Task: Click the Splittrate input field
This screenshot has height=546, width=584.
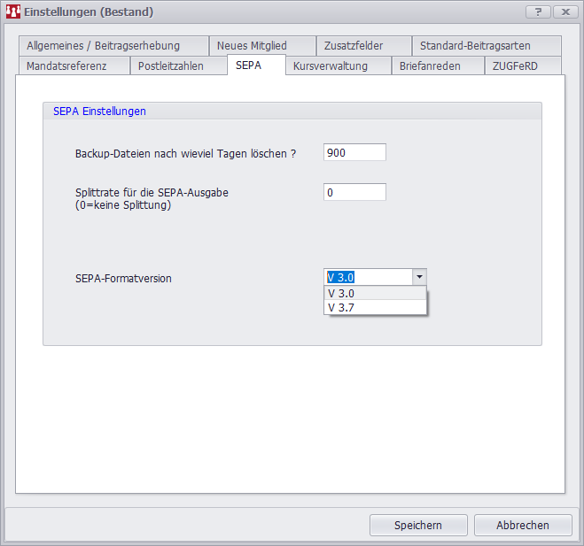Action: 354,192
